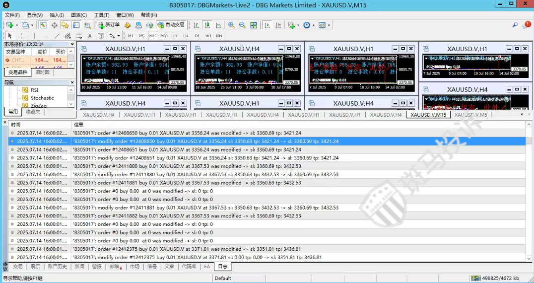Select the crosshair cursor tool

(21, 36)
